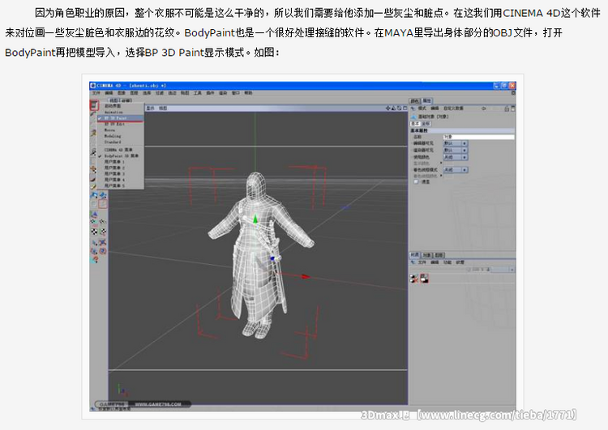Click the CINEMA 4D title bar app icon
This screenshot has width=608, height=430.
coord(93,85)
